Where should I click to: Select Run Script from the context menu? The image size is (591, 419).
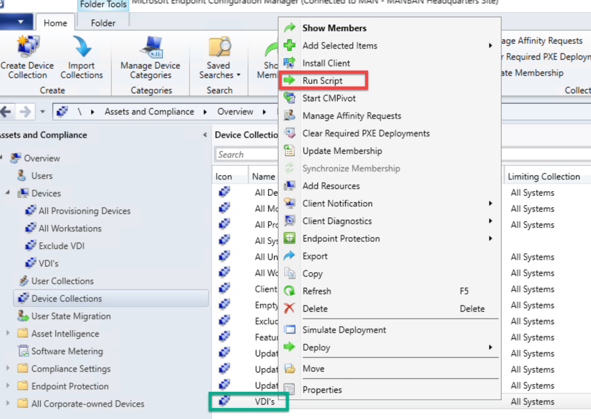pyautogui.click(x=322, y=80)
